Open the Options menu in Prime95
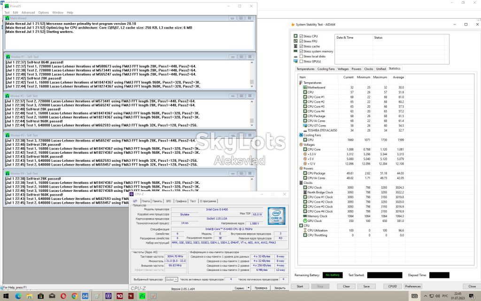Screen dimensions: 481x301 [x=44, y=13]
